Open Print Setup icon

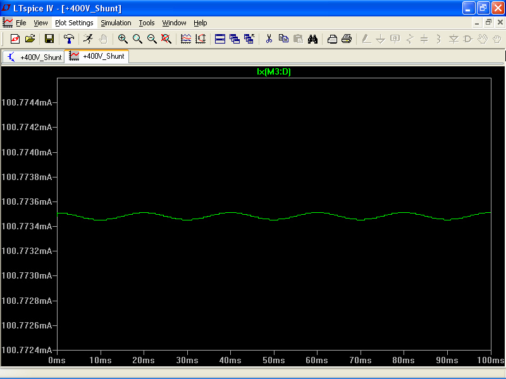pos(332,39)
